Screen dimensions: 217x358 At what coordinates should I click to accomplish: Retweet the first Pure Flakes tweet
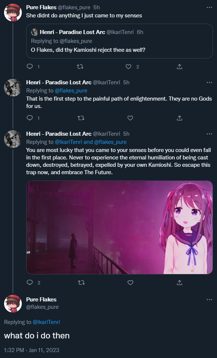80,67
